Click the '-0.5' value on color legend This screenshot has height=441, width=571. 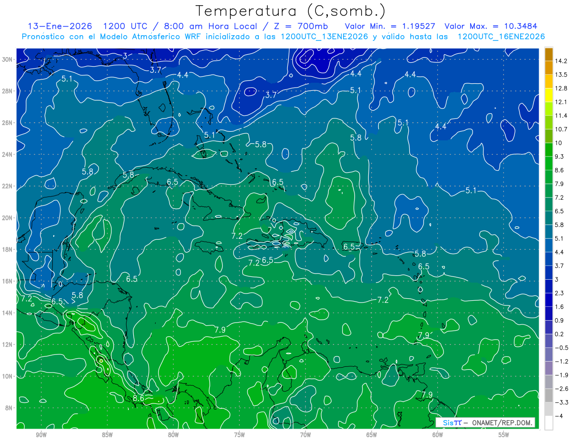[561, 348]
